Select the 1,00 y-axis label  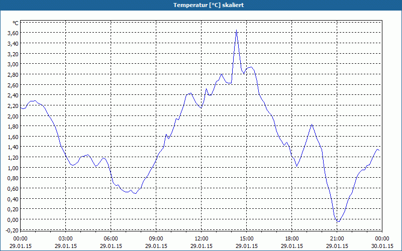pos(13,168)
